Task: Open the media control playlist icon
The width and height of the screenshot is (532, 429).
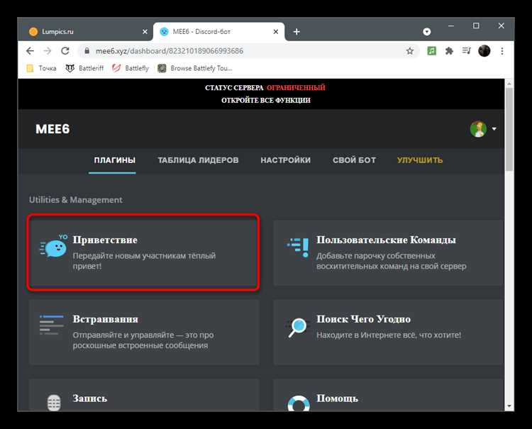Action: 467,51
